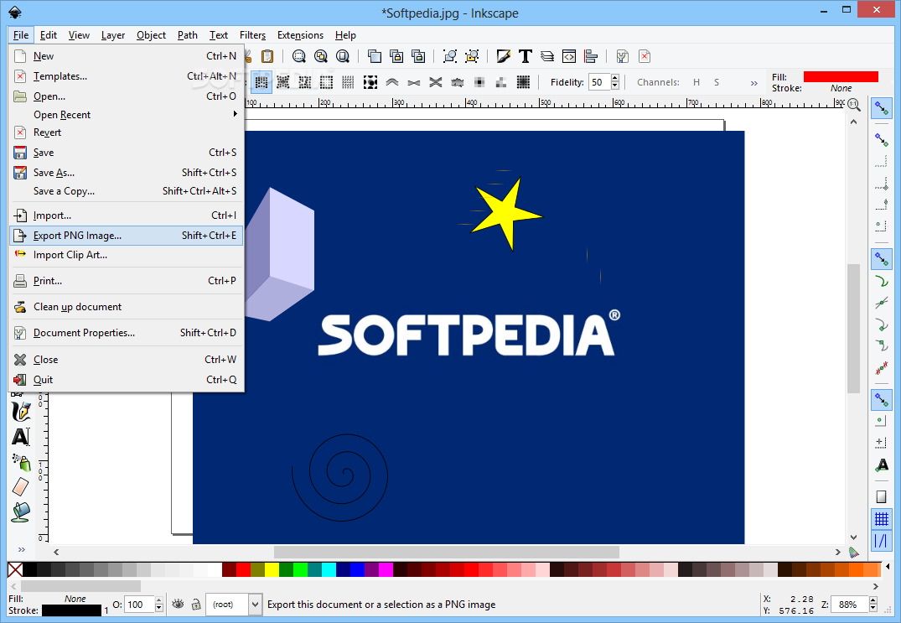Choose Clean up document entry
Image resolution: width=901 pixels, height=623 pixels.
125,307
